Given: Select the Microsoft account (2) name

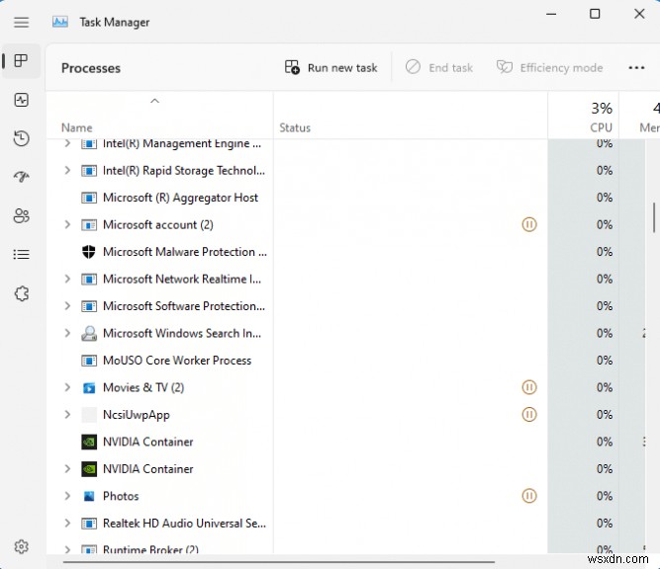Looking at the screenshot, I should pos(158,225).
